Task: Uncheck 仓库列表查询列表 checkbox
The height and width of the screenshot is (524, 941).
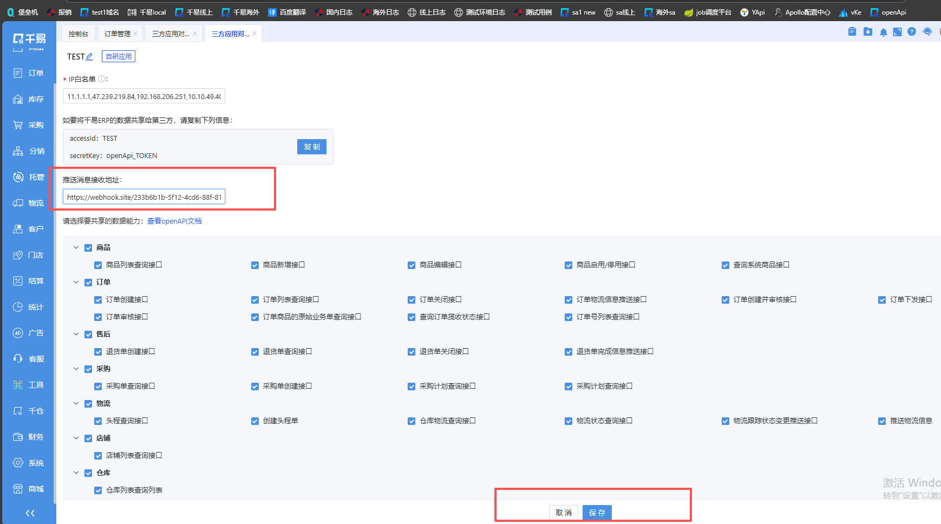Action: tap(98, 490)
